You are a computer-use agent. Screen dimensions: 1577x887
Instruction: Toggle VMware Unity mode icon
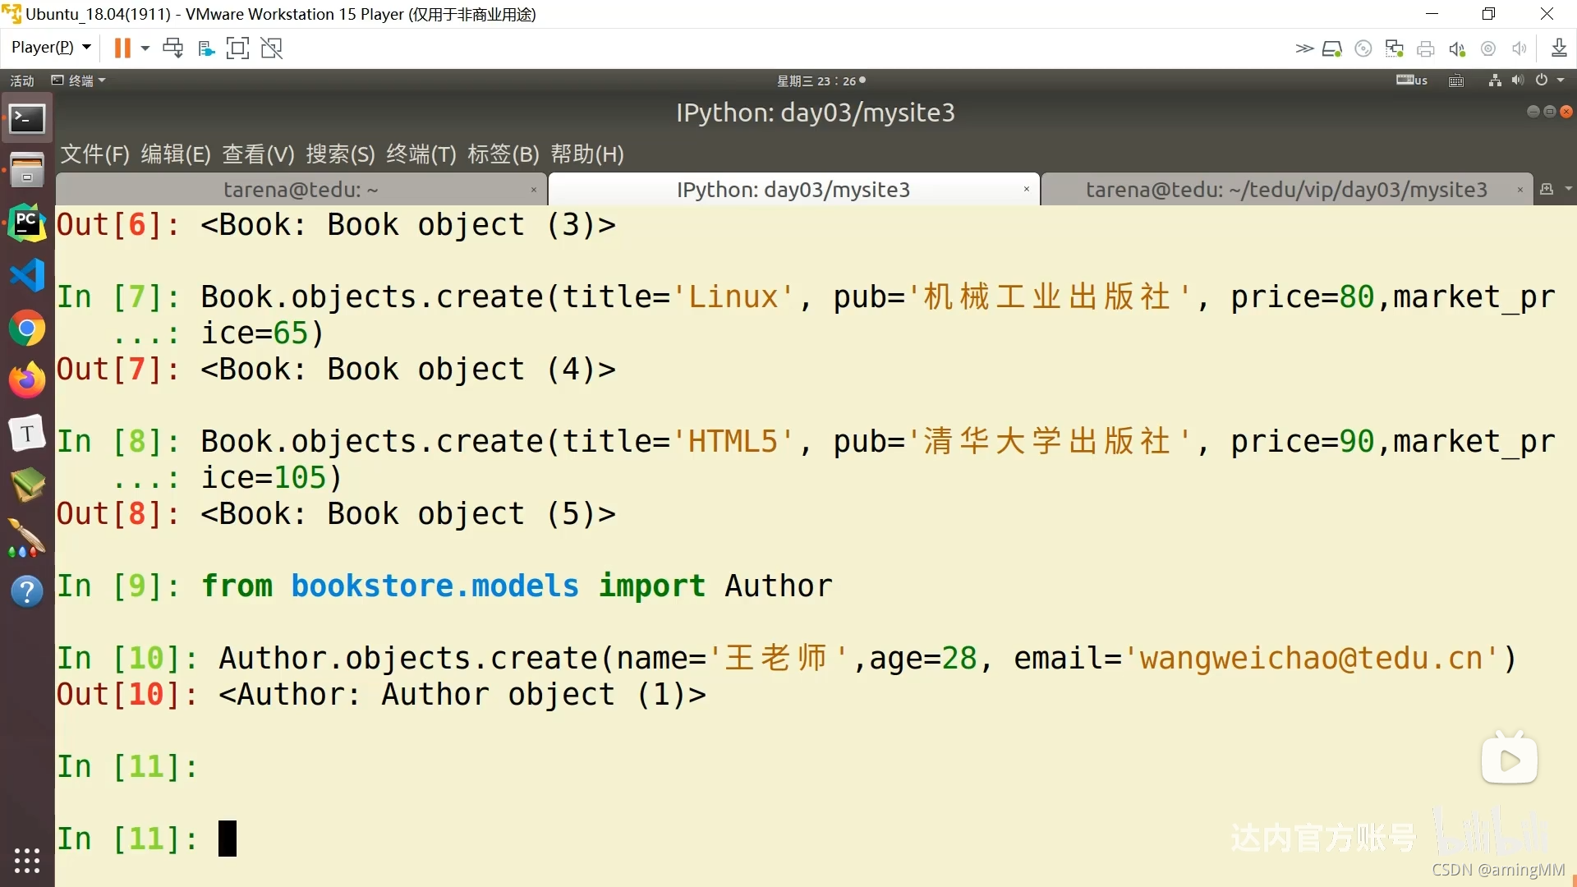[272, 48]
